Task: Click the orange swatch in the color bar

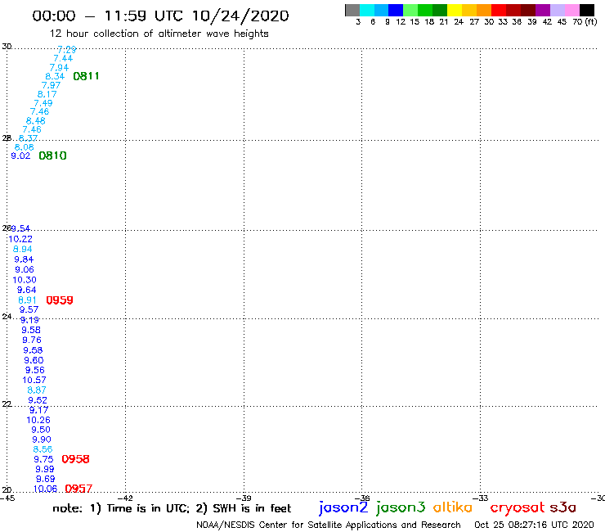Action: pos(484,10)
